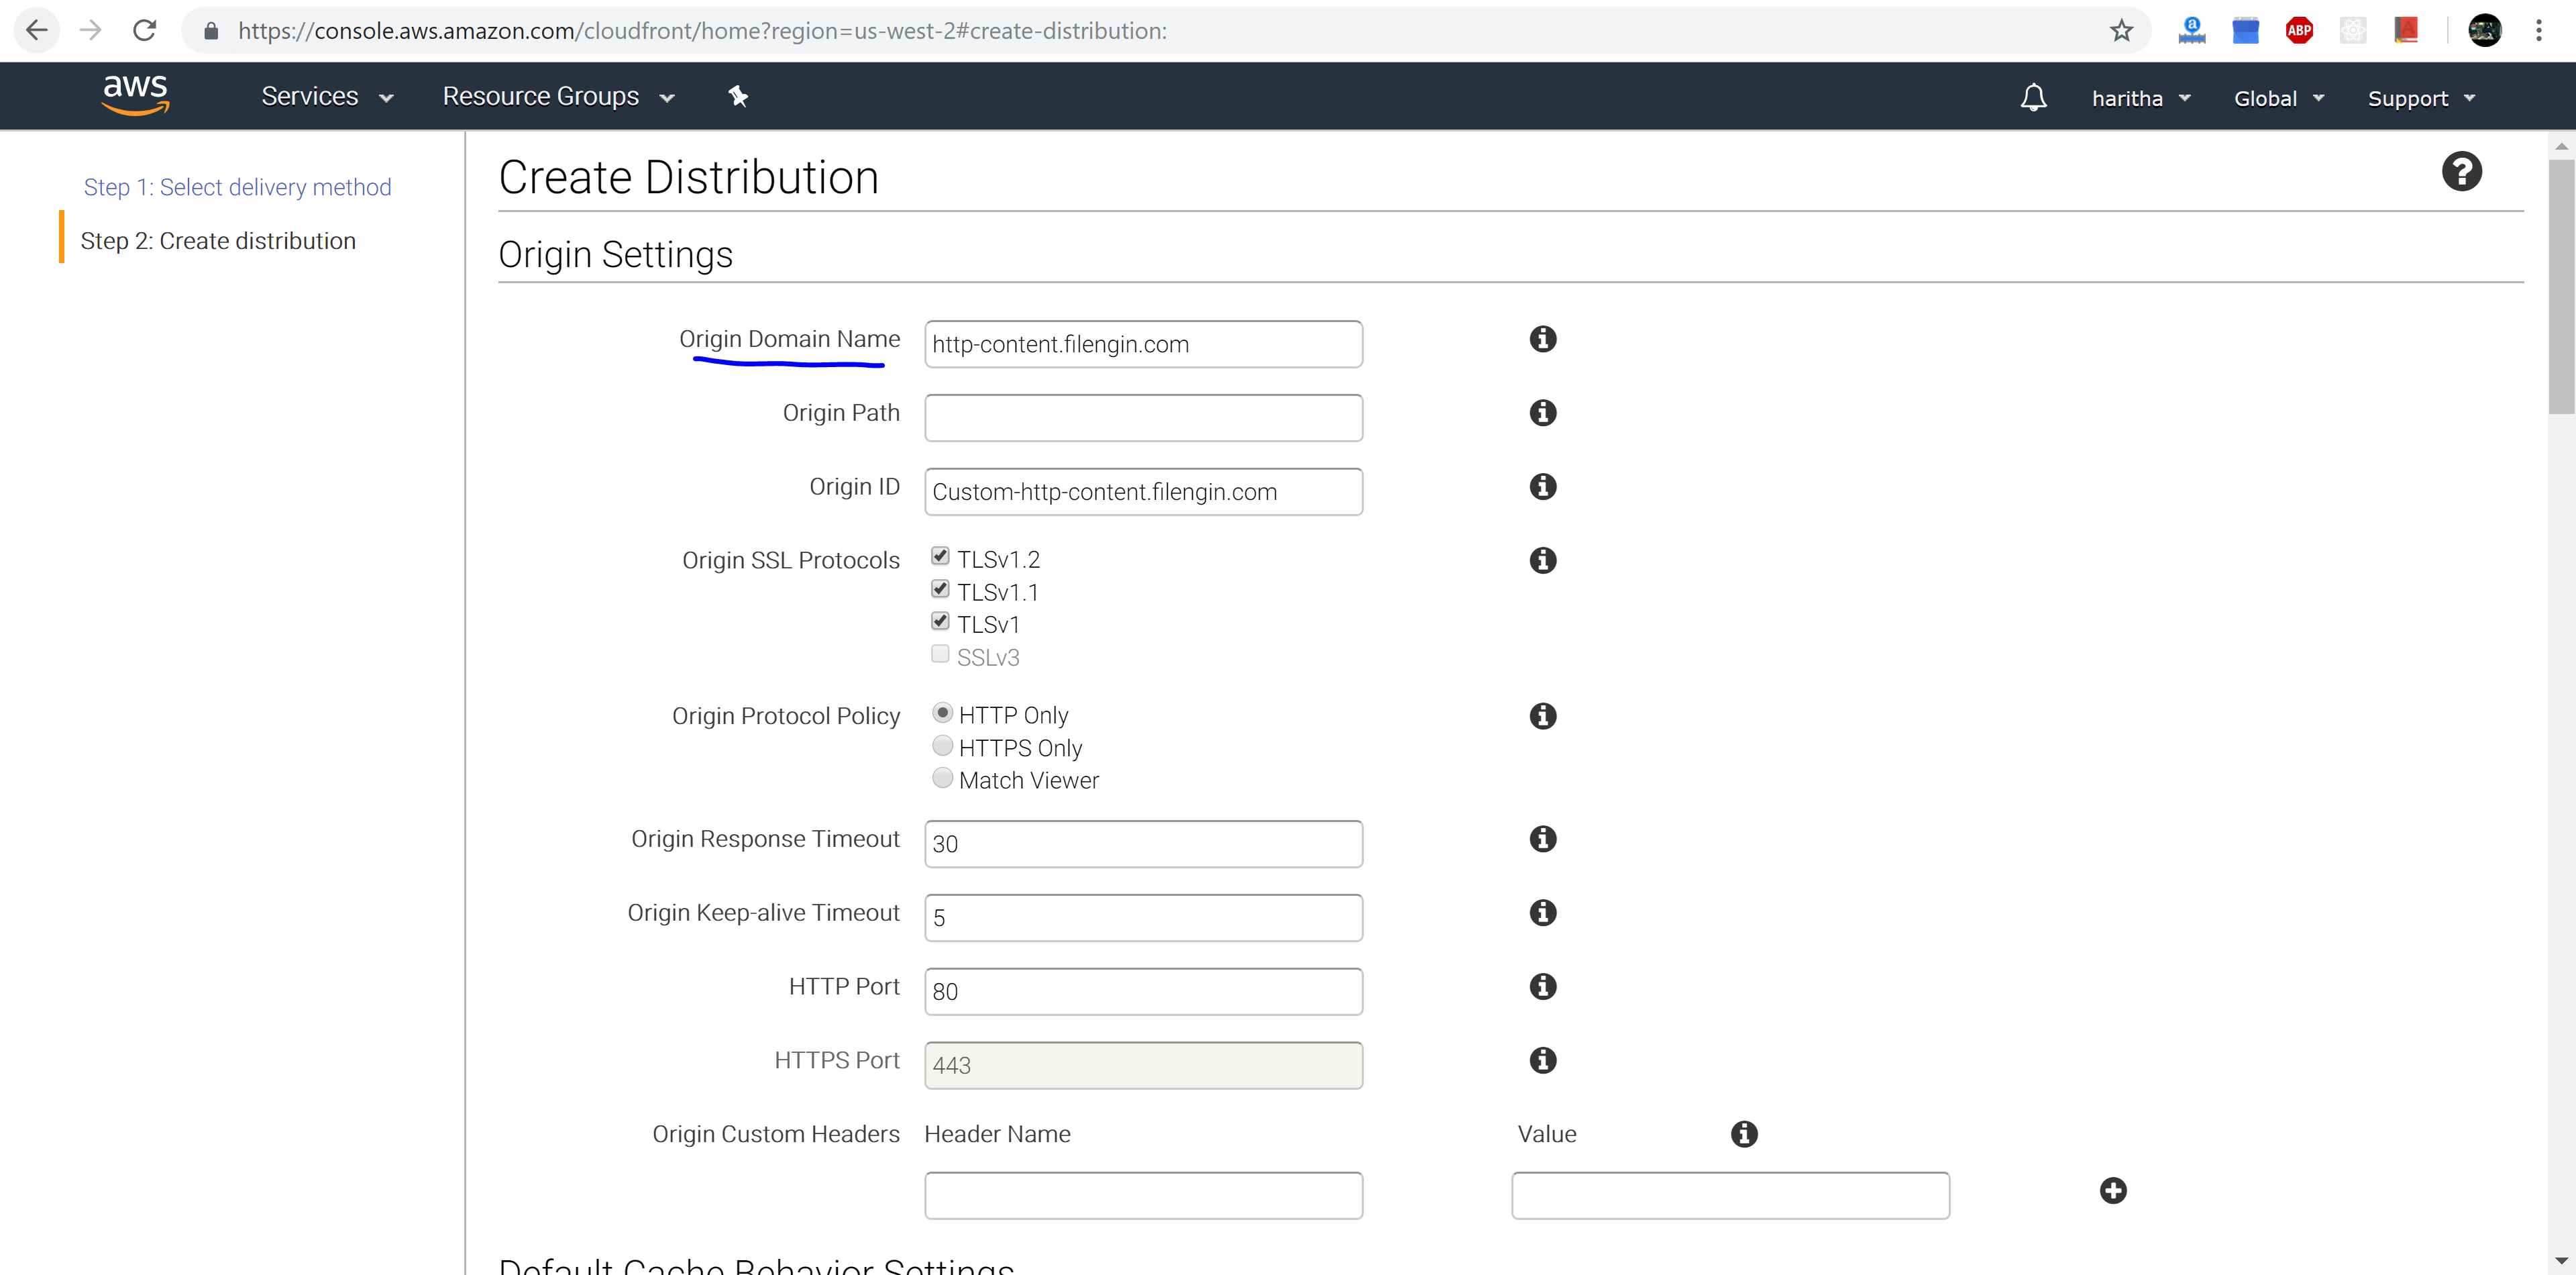Open the AdBlock Plus extension icon
2576x1275 pixels.
pyautogui.click(x=2299, y=30)
